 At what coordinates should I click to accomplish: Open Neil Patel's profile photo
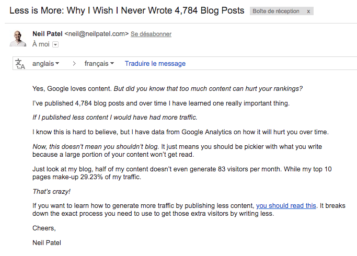(18, 39)
